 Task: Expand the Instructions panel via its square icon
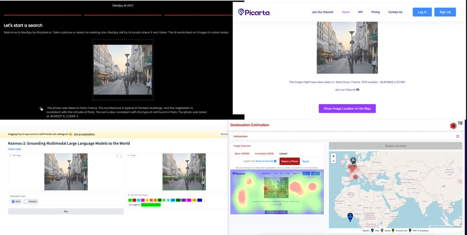click(x=458, y=136)
